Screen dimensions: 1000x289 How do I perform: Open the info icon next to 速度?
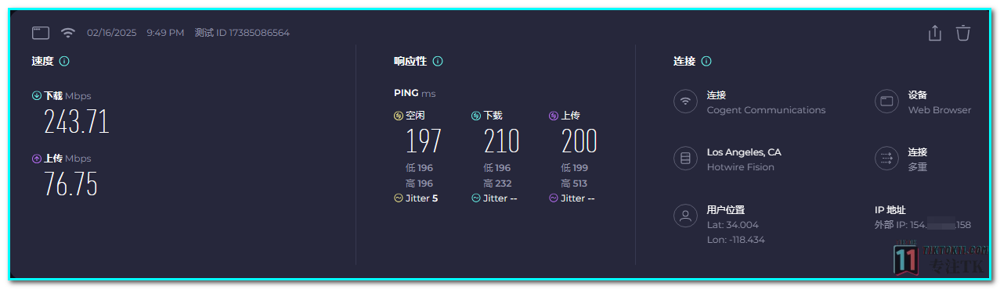point(64,61)
